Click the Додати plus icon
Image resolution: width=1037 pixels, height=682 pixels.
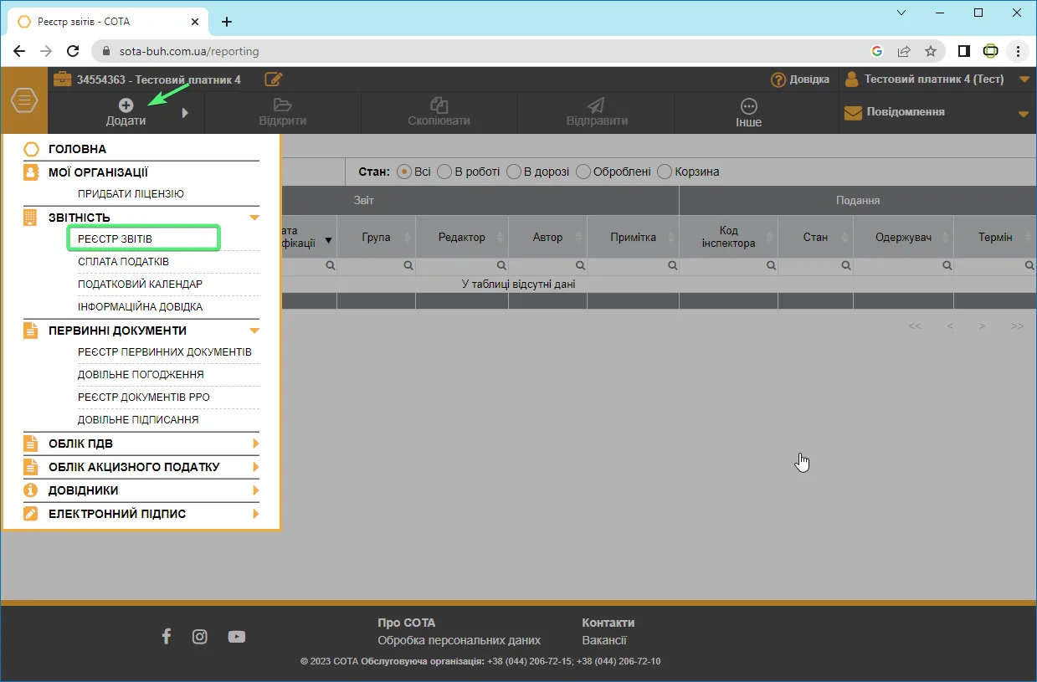click(126, 105)
